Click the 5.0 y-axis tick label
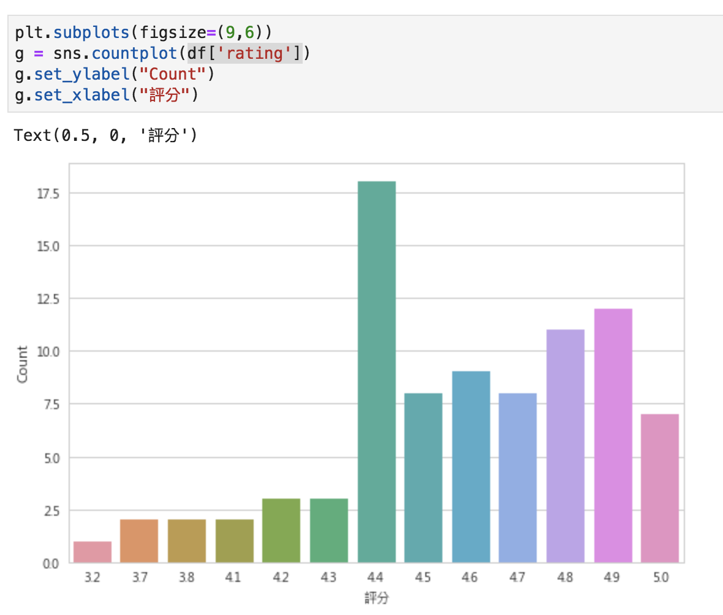 pos(51,459)
